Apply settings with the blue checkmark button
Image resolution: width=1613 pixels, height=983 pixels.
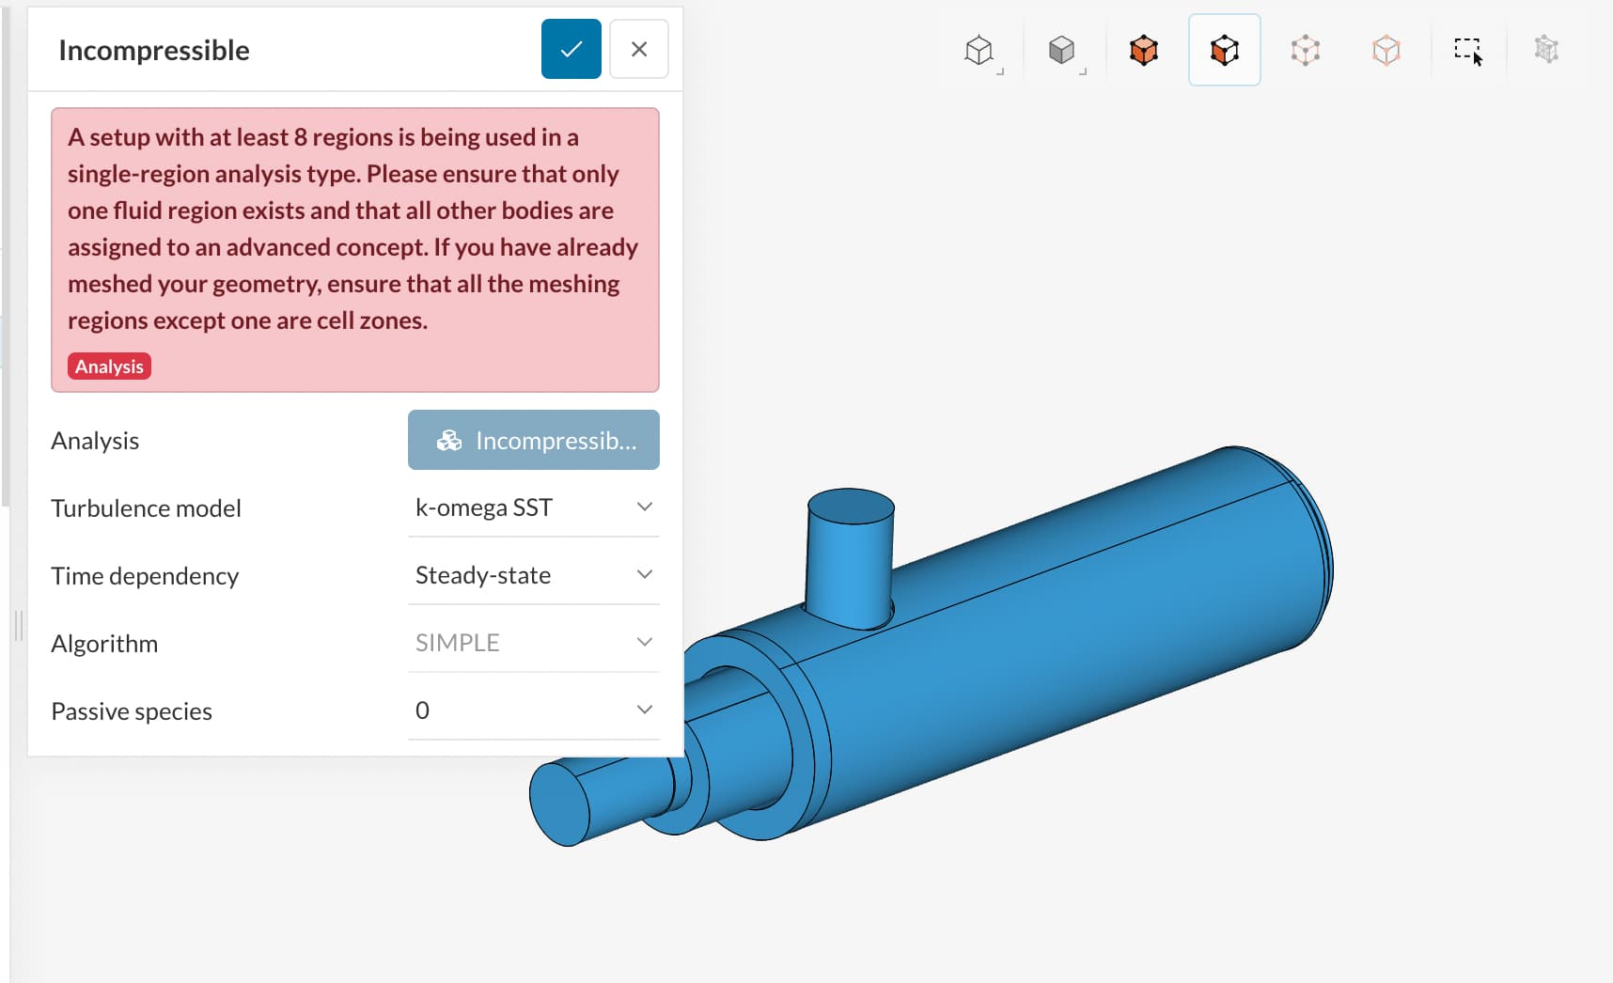[x=571, y=49]
